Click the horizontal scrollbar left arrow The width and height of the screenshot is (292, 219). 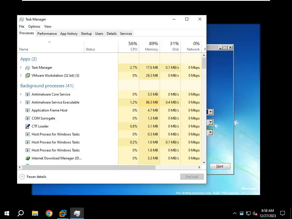[20, 167]
